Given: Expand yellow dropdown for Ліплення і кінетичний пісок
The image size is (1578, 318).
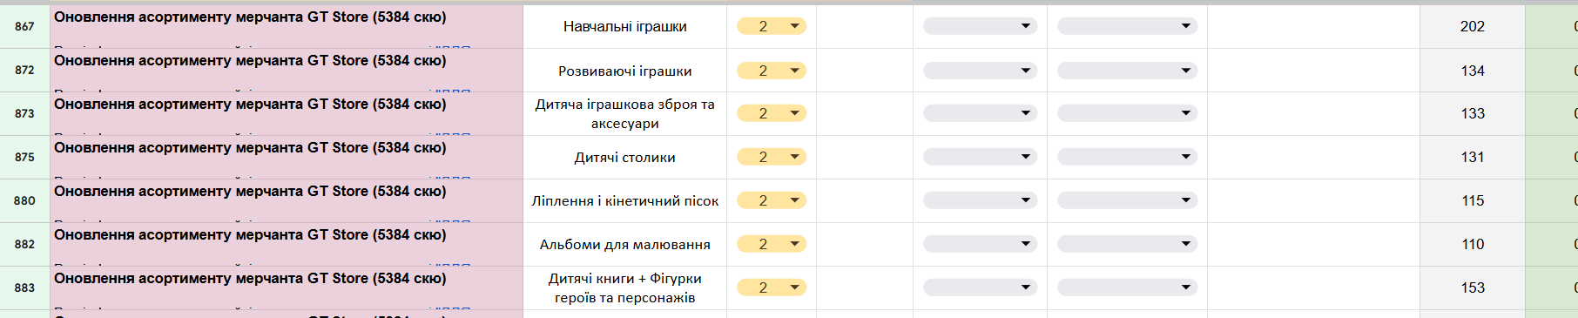Looking at the screenshot, I should click(x=772, y=200).
